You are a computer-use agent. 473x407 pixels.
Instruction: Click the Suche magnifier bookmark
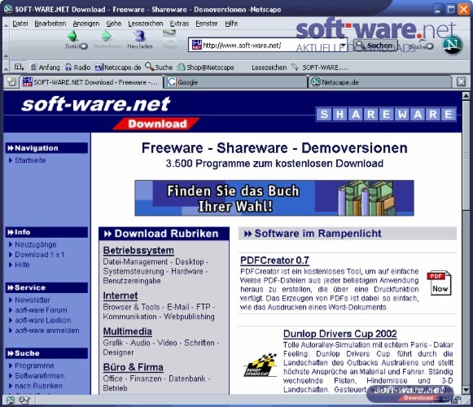(149, 67)
